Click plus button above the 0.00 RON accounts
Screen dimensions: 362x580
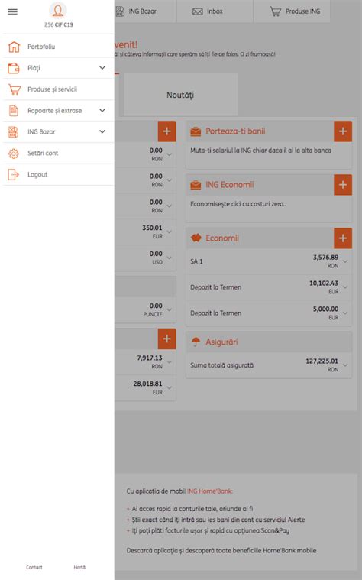pyautogui.click(x=166, y=131)
